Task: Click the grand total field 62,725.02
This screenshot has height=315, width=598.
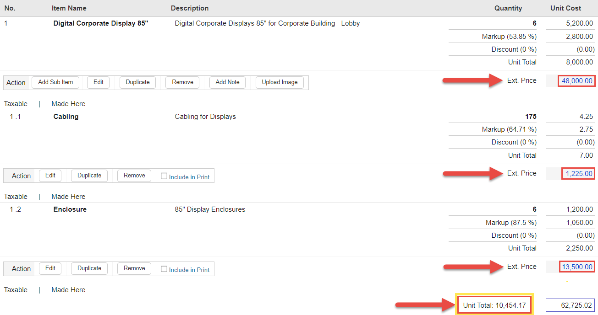Action: coord(571,304)
